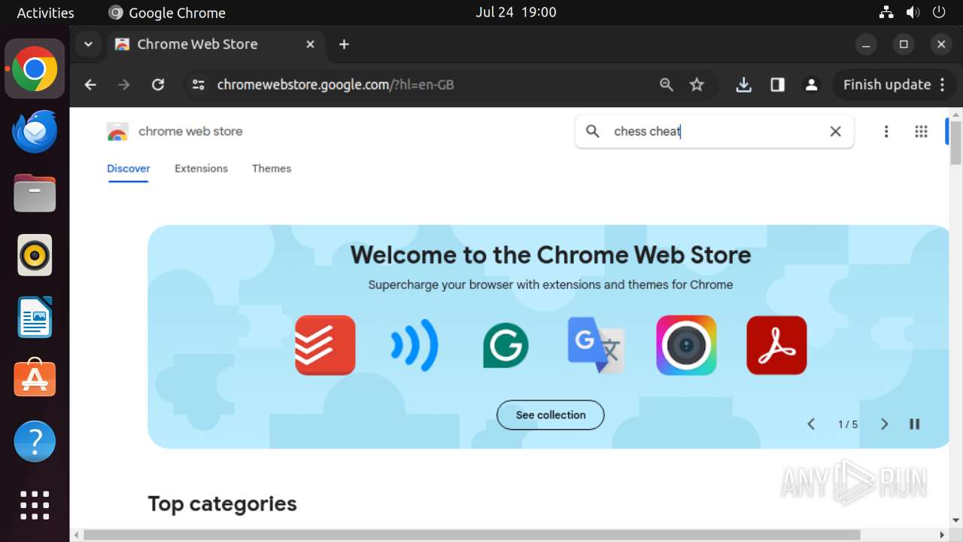Click the blue sound-wave extension icon
963x542 pixels.
tap(415, 345)
